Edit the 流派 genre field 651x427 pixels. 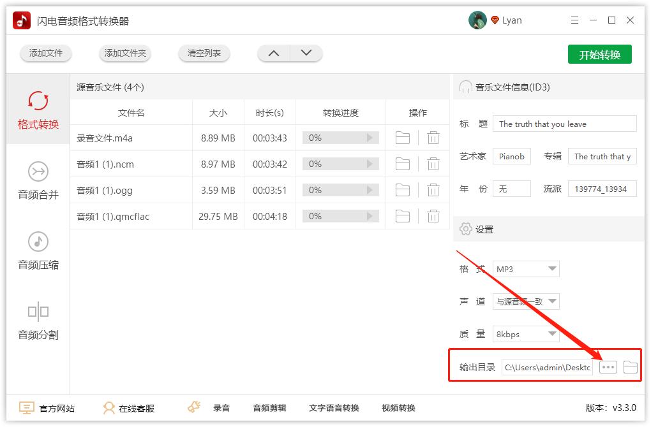[602, 189]
